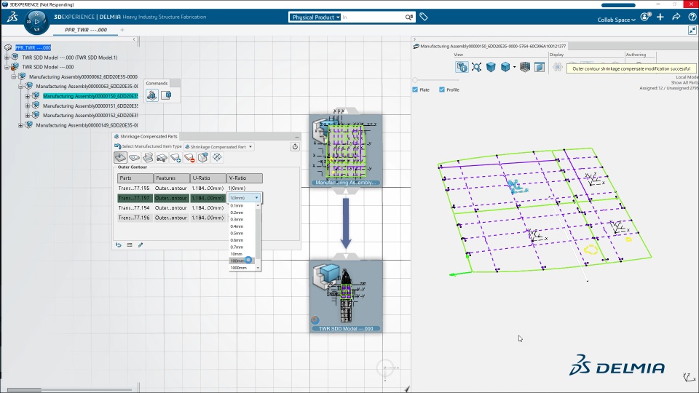
Task: Select the PPR_TWR ---.000 root node
Action: (33, 48)
